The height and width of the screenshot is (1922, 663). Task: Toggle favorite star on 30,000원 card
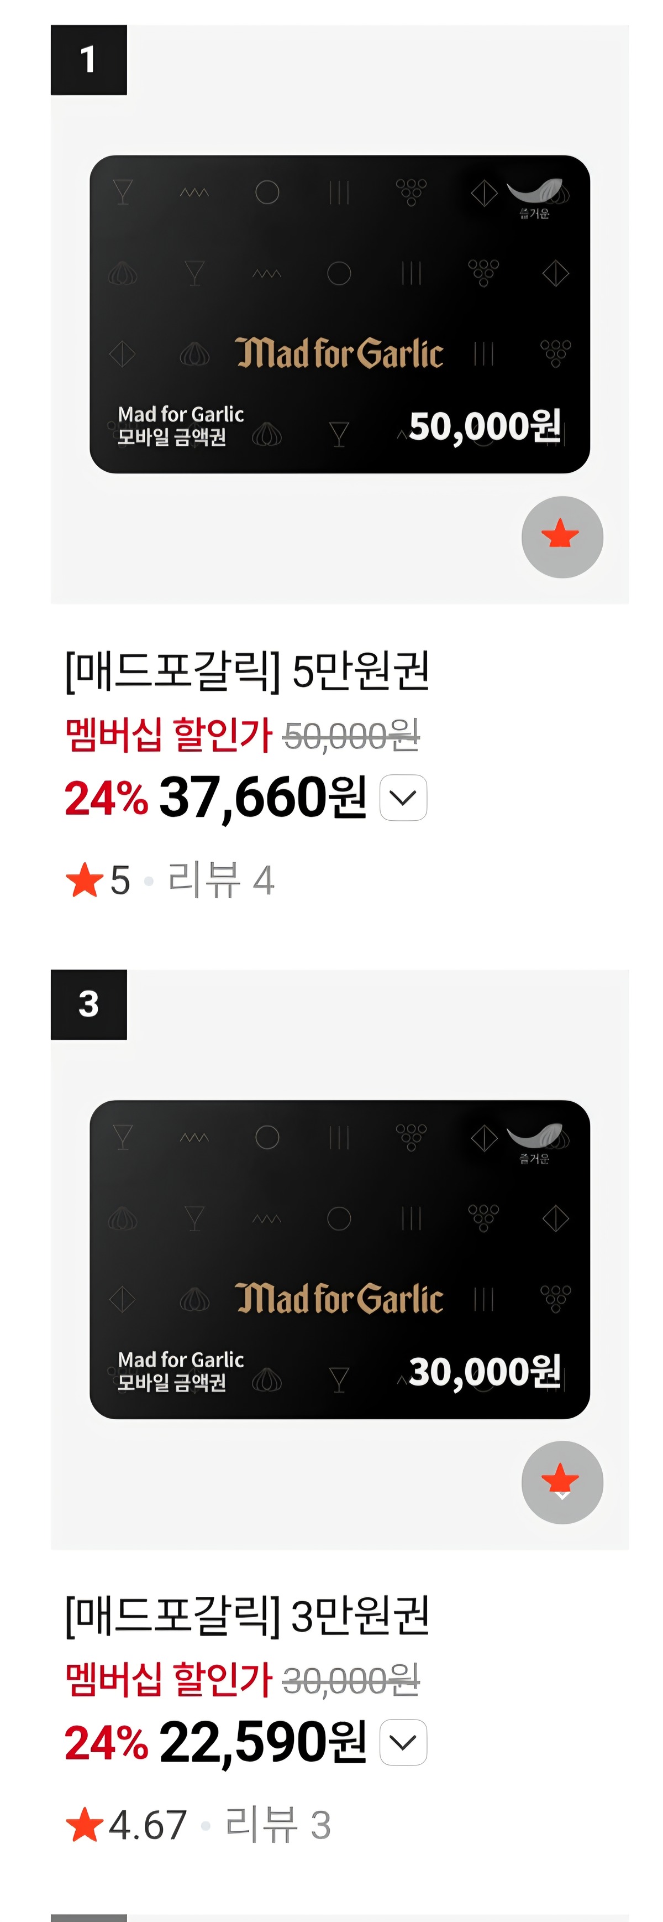pos(562,1482)
